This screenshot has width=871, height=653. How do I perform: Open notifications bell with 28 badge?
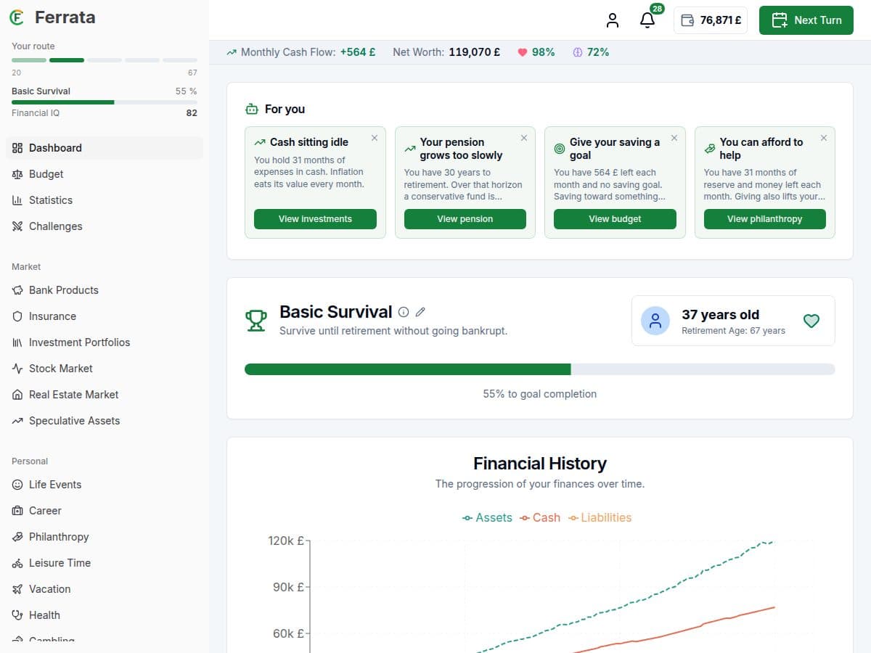point(647,20)
